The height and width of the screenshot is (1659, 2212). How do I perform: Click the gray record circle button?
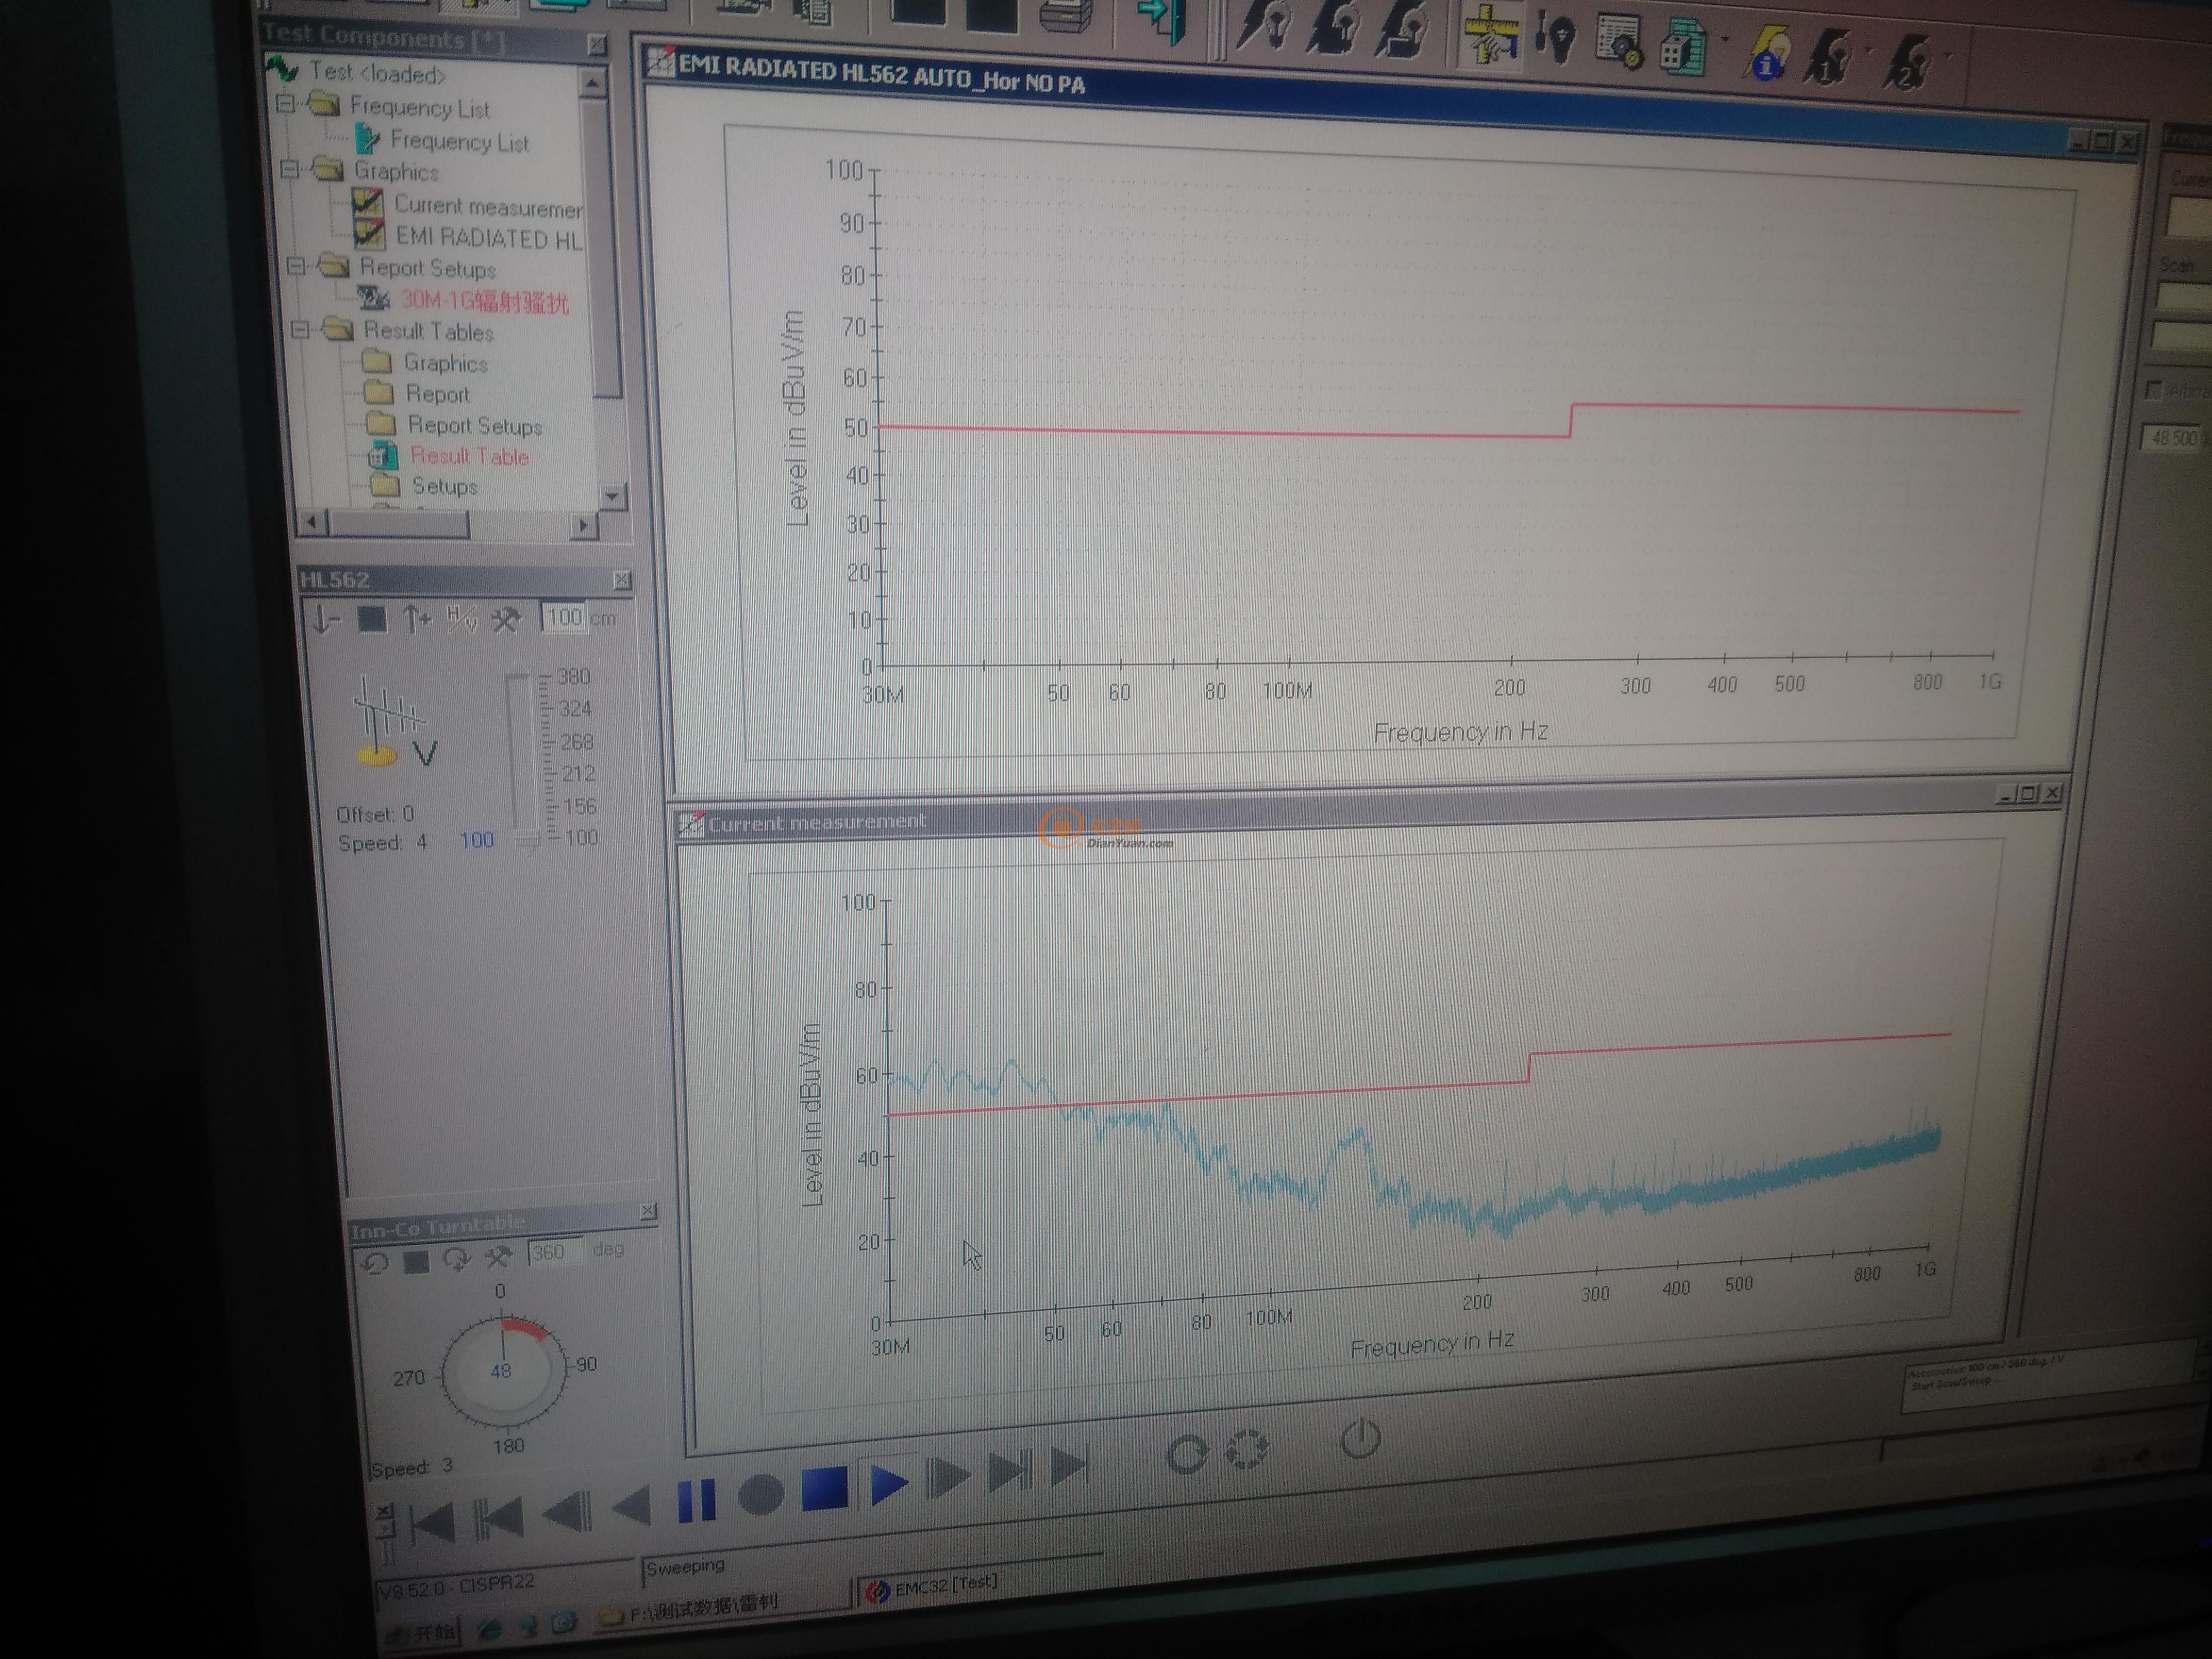760,1495
